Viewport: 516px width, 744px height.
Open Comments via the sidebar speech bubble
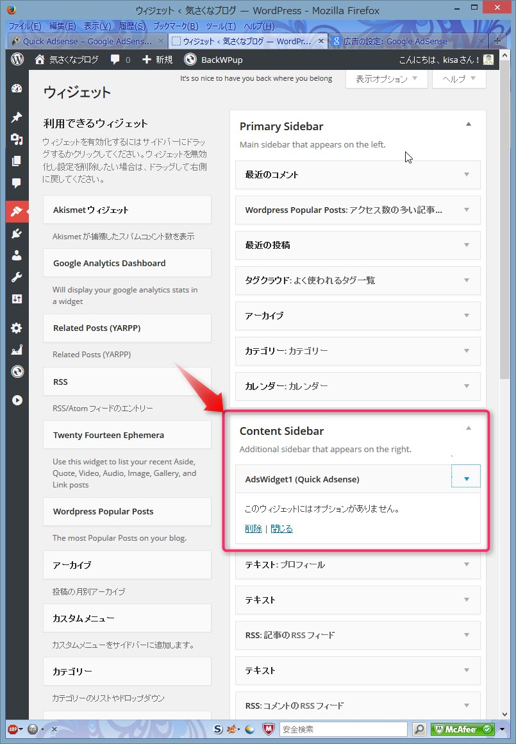17,183
